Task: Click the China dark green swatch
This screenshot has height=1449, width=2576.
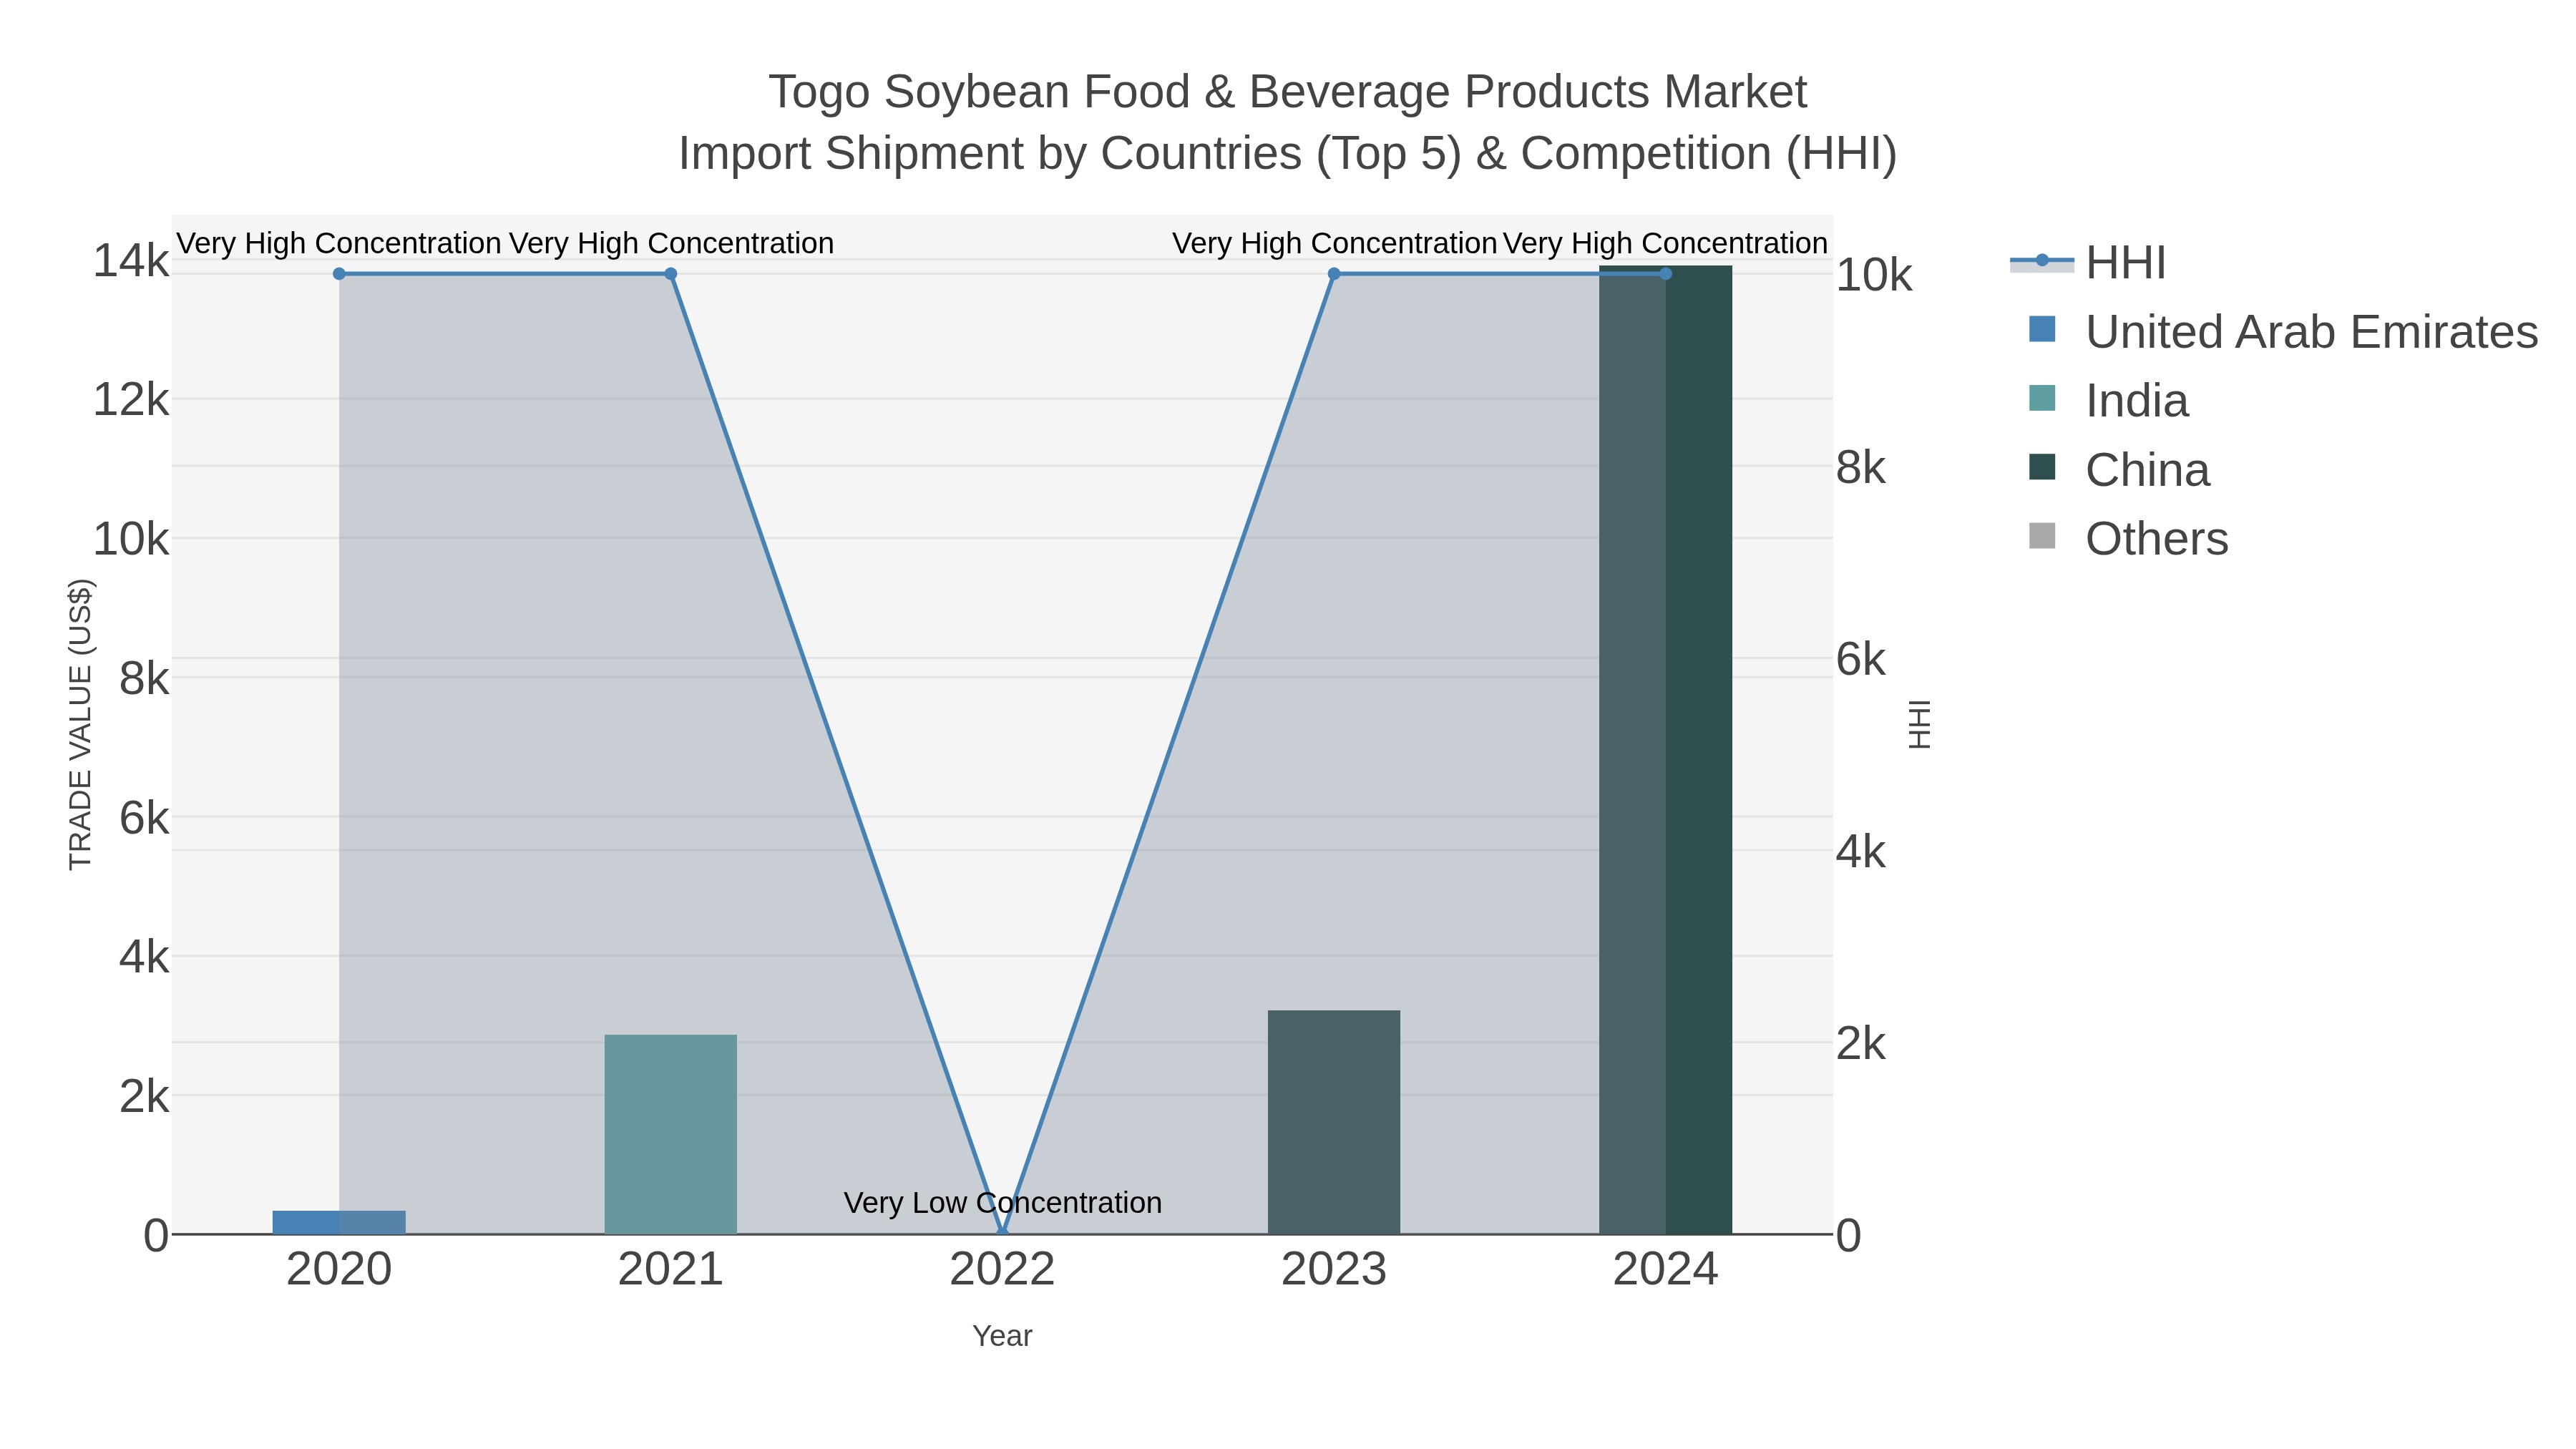Action: coord(2042,467)
